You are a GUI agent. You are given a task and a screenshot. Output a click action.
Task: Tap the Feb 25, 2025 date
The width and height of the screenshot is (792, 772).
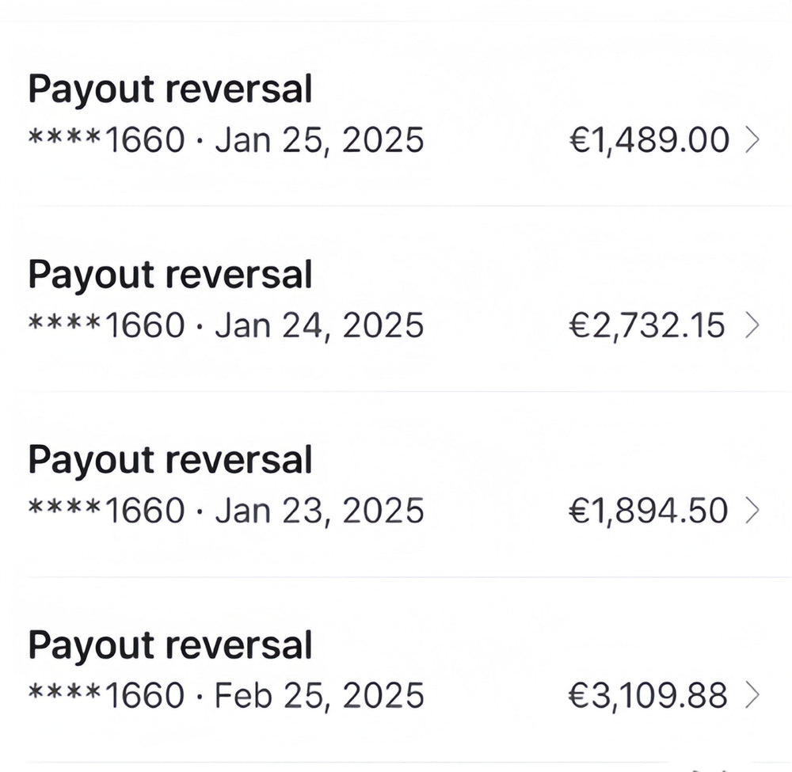(319, 696)
